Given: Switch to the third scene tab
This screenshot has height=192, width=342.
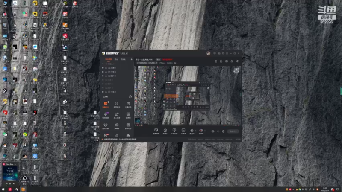Looking at the screenshot, I should pyautogui.click(x=123, y=59).
